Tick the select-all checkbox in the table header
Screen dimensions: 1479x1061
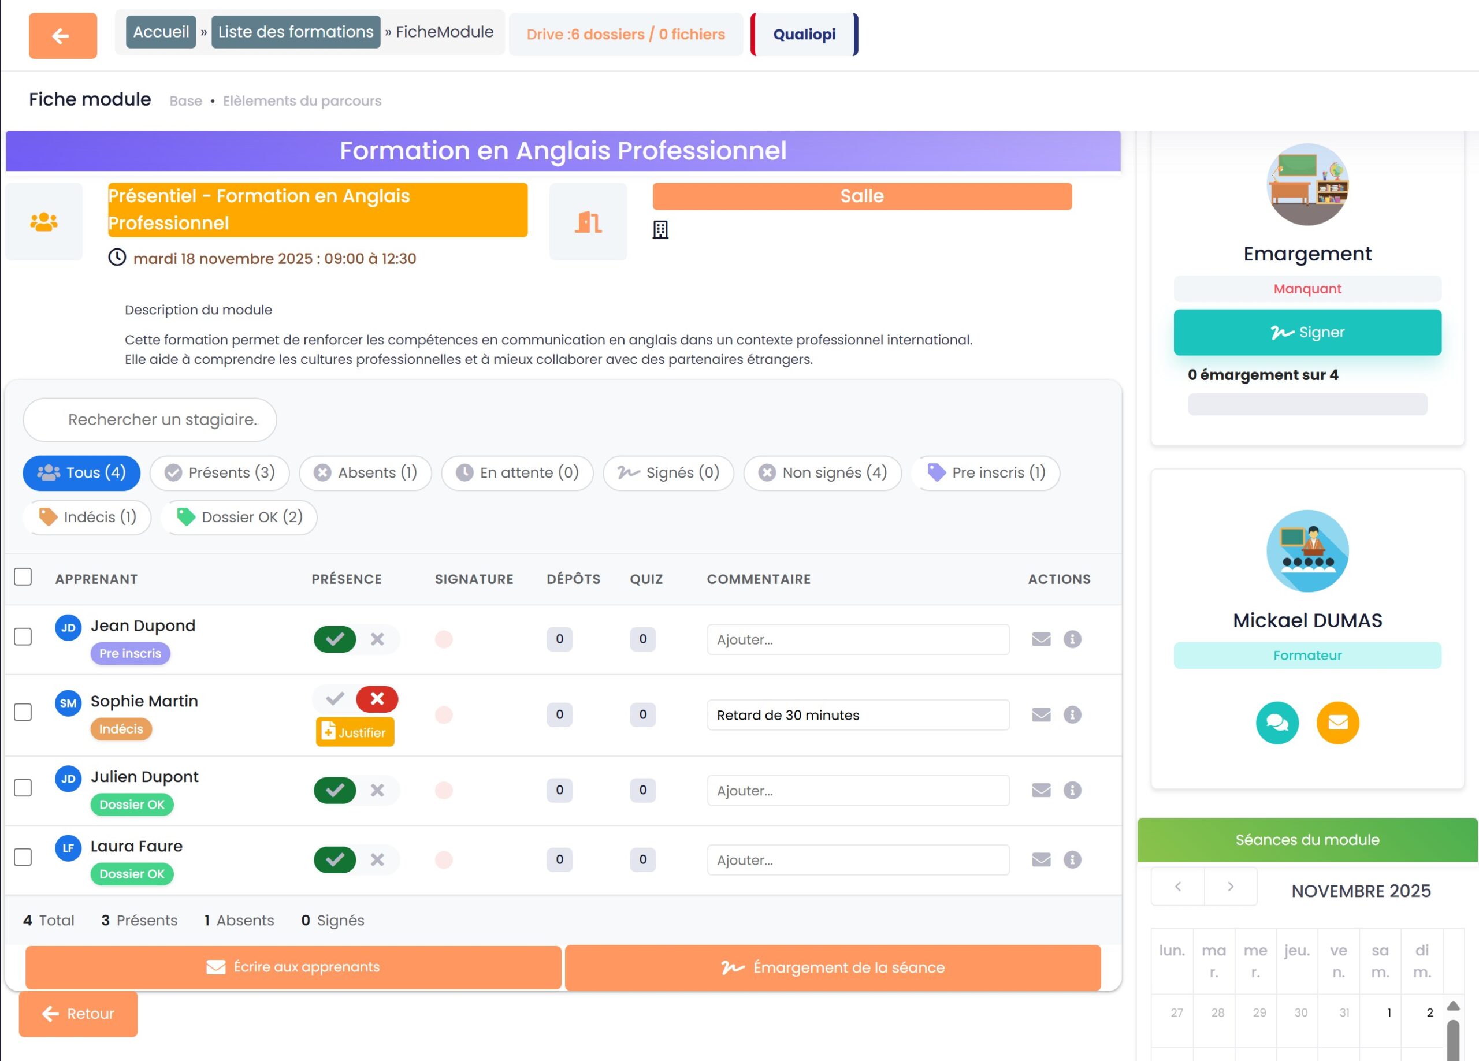pos(23,576)
